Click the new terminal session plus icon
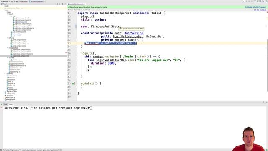Screen dimensions: 268x151 (x=1, y=104)
